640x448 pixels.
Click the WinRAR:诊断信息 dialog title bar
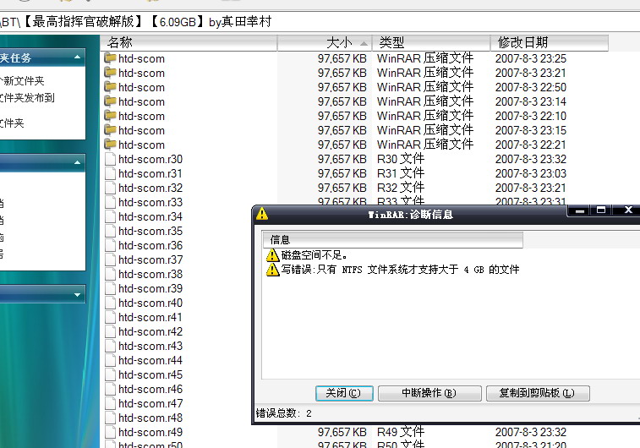click(x=410, y=214)
